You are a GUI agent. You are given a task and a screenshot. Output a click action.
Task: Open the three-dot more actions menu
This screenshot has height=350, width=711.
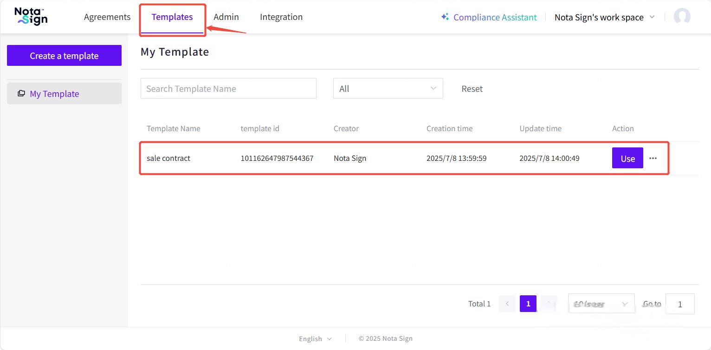pyautogui.click(x=653, y=158)
